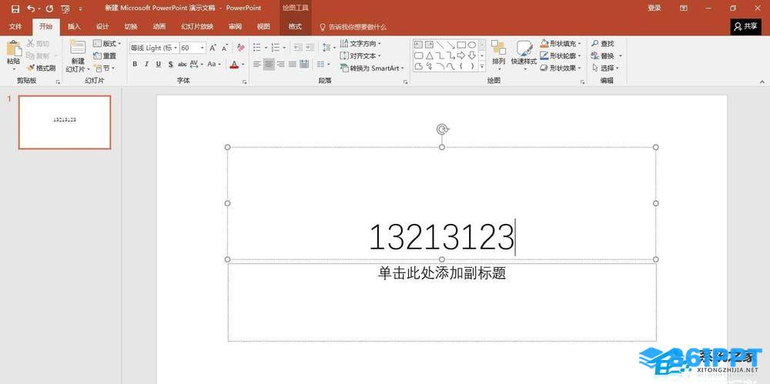Collapse the ribbon with chevron arrow

click(762, 82)
